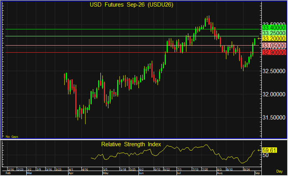Click the Aug month label
Screen dimensions: 288x176
click(x=220, y=173)
